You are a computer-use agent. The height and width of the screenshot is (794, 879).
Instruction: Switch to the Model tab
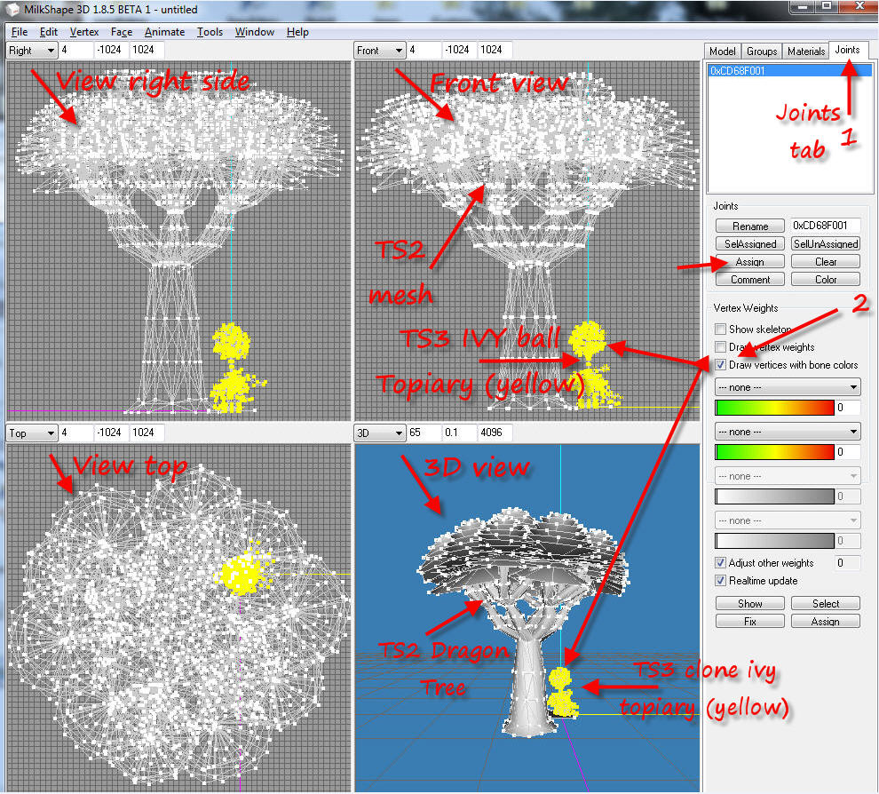tap(723, 52)
